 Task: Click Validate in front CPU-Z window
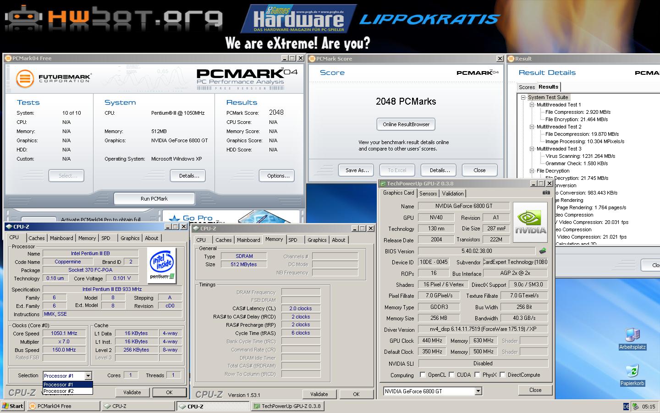tap(132, 392)
